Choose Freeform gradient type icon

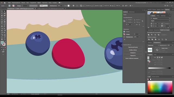pyautogui.click(x=162, y=57)
